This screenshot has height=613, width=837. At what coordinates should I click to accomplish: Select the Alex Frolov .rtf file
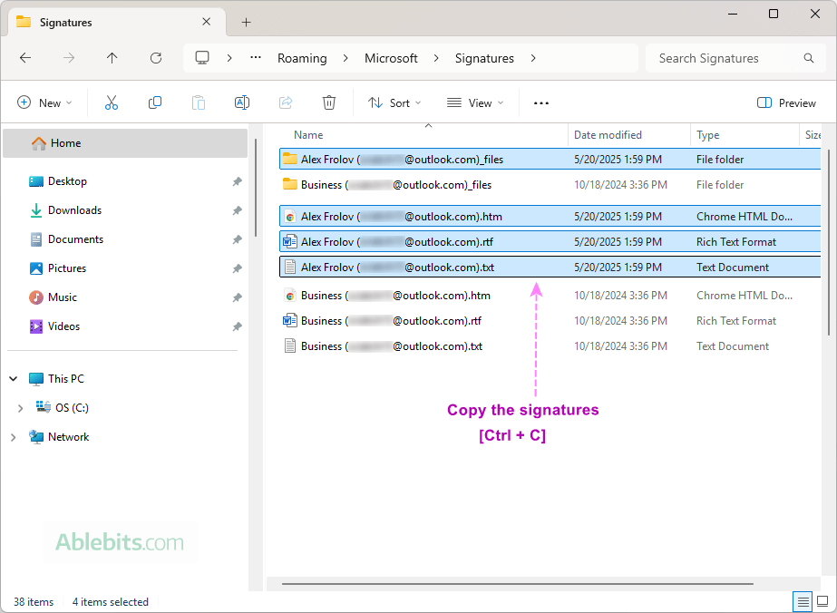click(x=550, y=242)
